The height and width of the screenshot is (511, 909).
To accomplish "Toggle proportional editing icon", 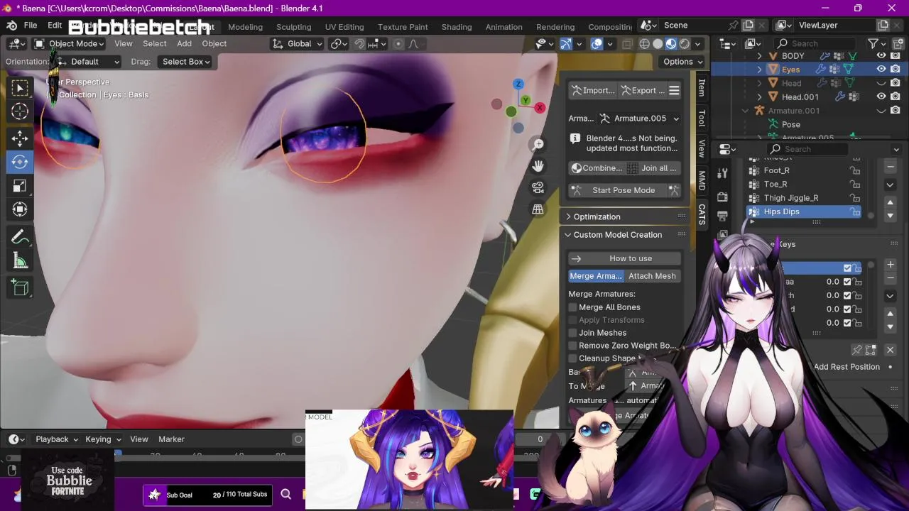I will point(398,43).
